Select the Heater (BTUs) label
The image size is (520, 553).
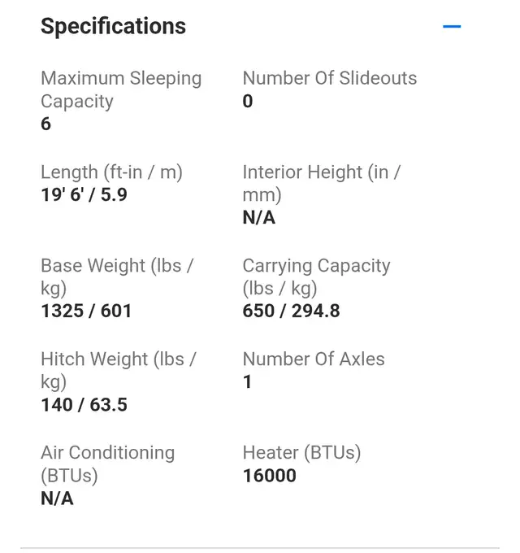pyautogui.click(x=302, y=452)
